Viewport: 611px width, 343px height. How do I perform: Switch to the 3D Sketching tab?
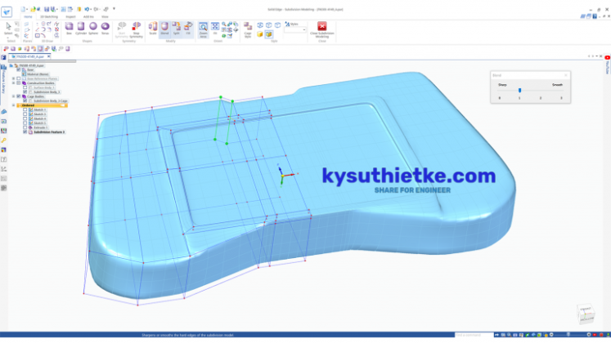(x=49, y=16)
